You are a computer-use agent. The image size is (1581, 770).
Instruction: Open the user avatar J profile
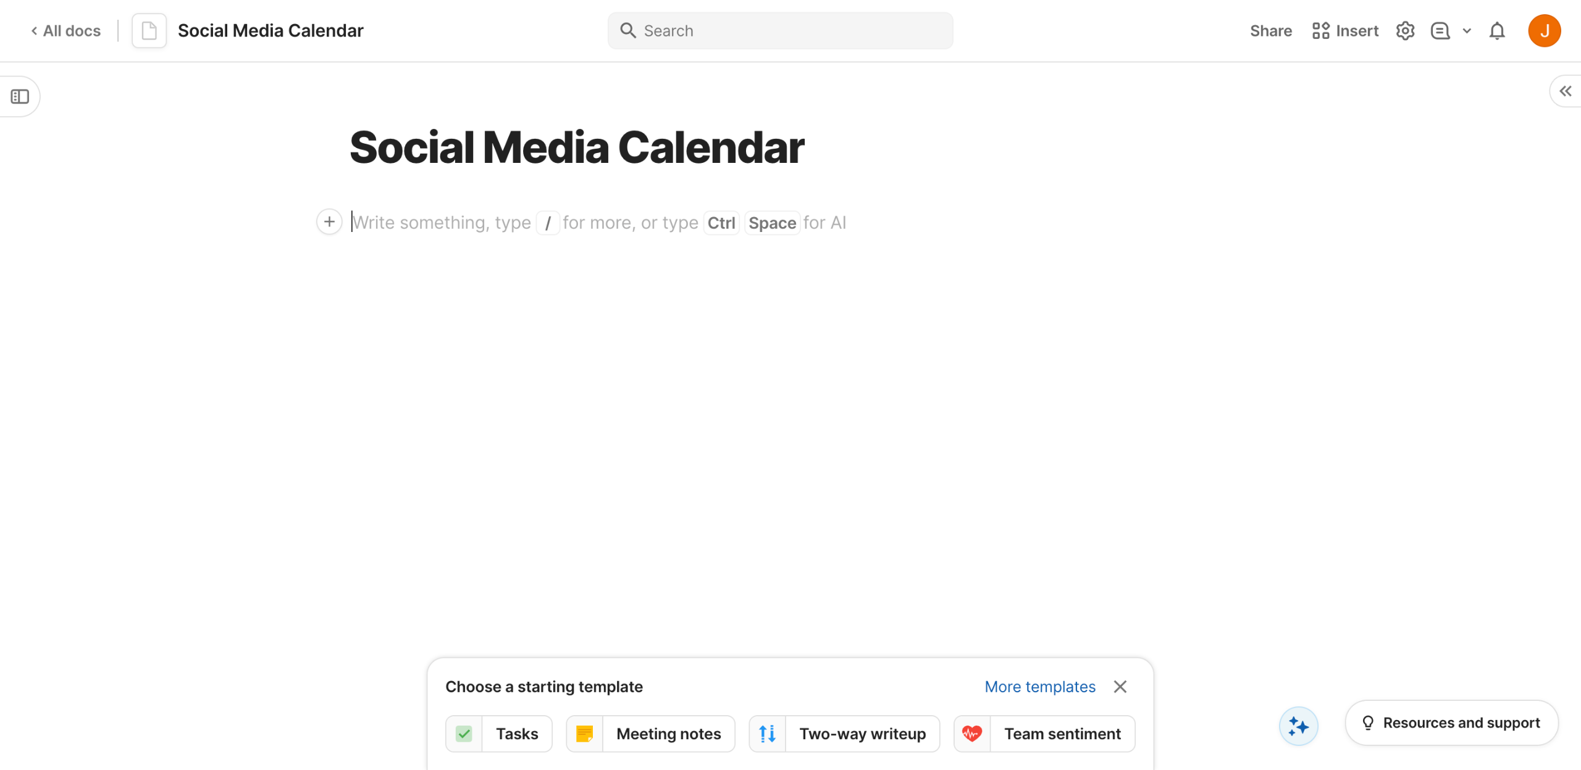pyautogui.click(x=1544, y=31)
